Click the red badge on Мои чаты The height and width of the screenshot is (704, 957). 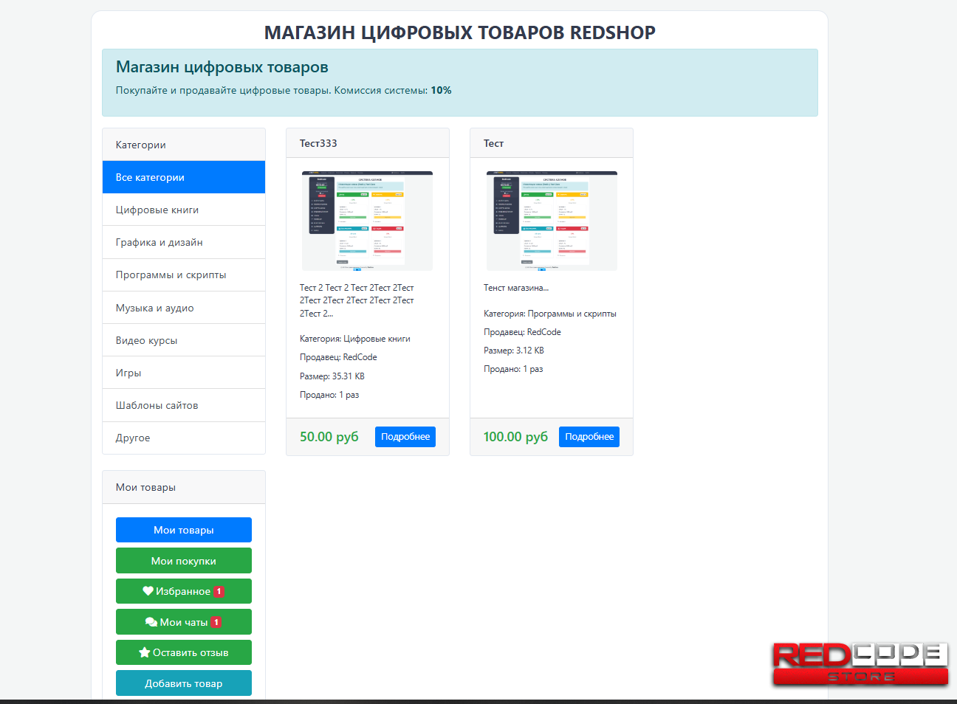(x=216, y=622)
